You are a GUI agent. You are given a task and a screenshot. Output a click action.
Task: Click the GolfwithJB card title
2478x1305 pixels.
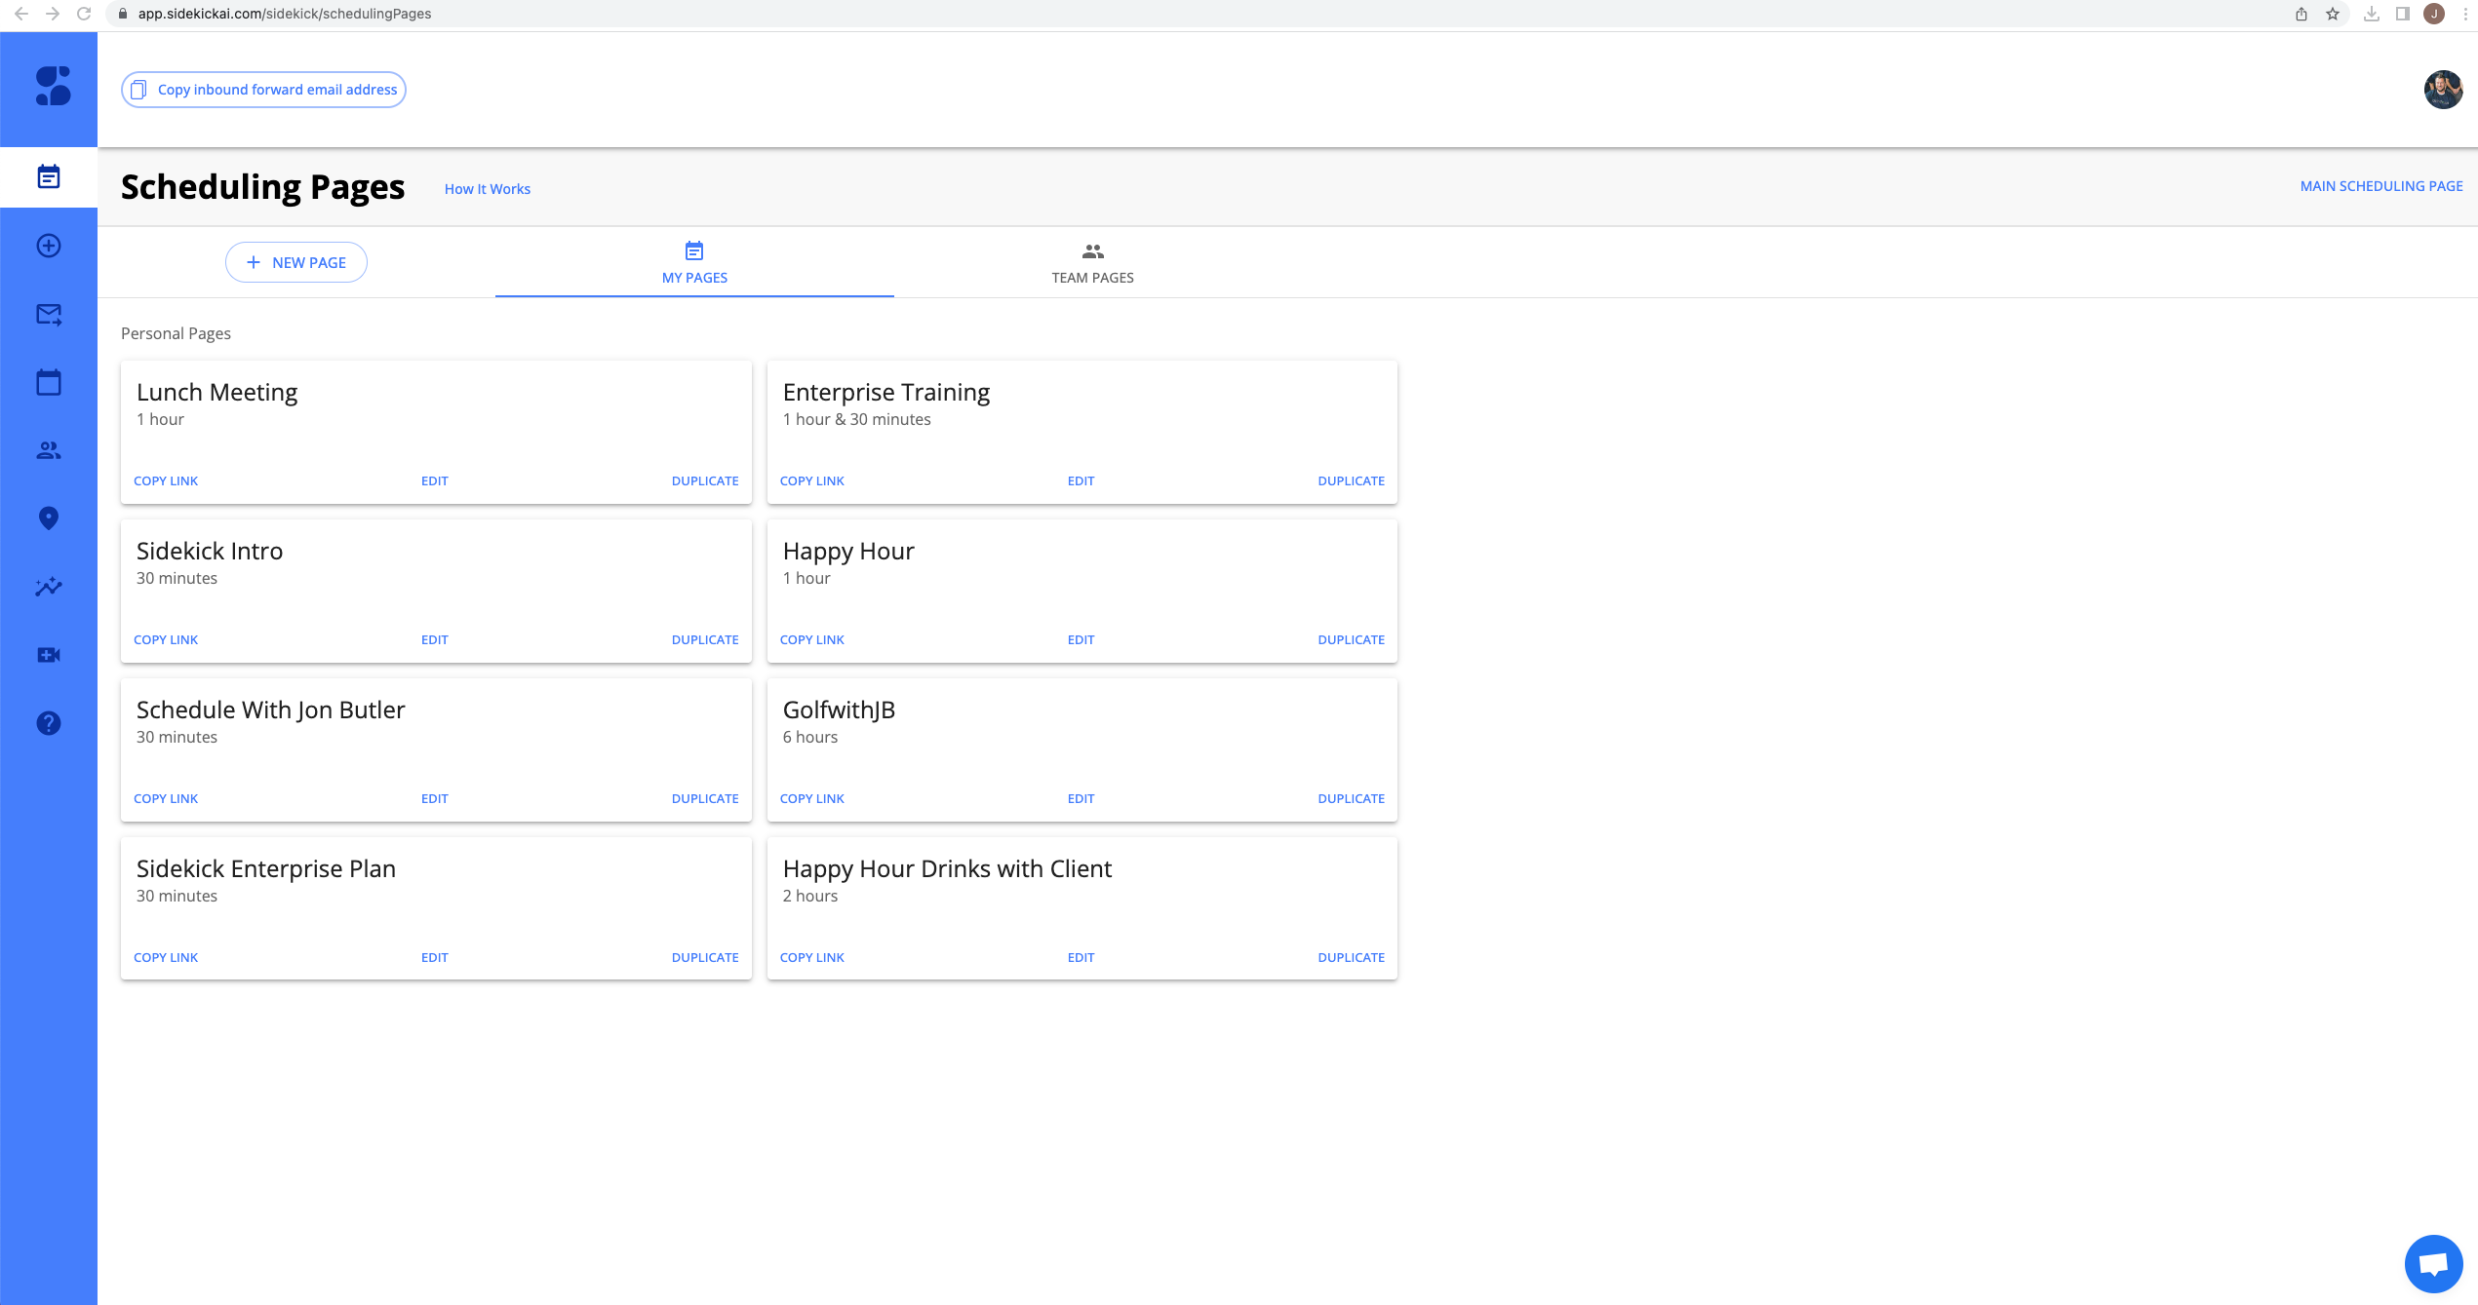[839, 710]
